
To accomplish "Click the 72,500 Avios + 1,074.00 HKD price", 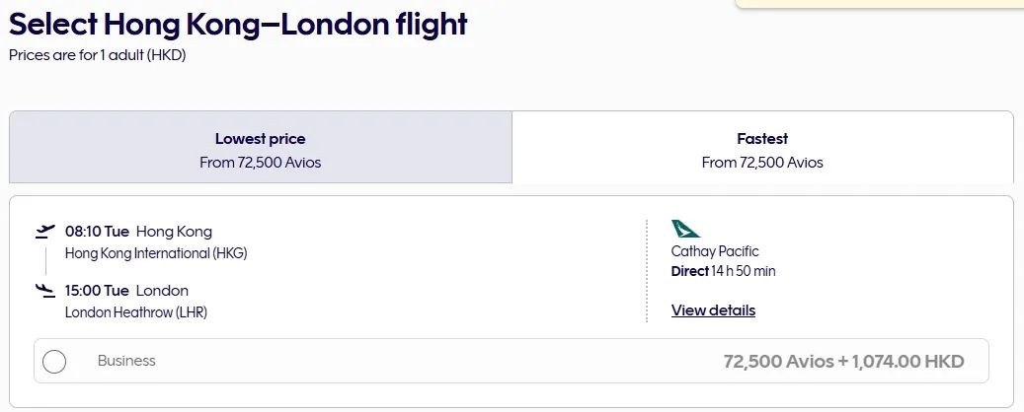I will (x=843, y=362).
